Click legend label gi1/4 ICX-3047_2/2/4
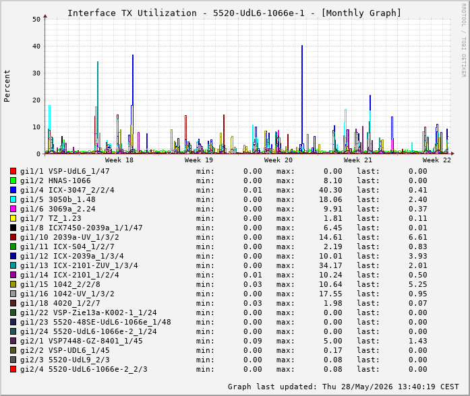 [x=67, y=190]
